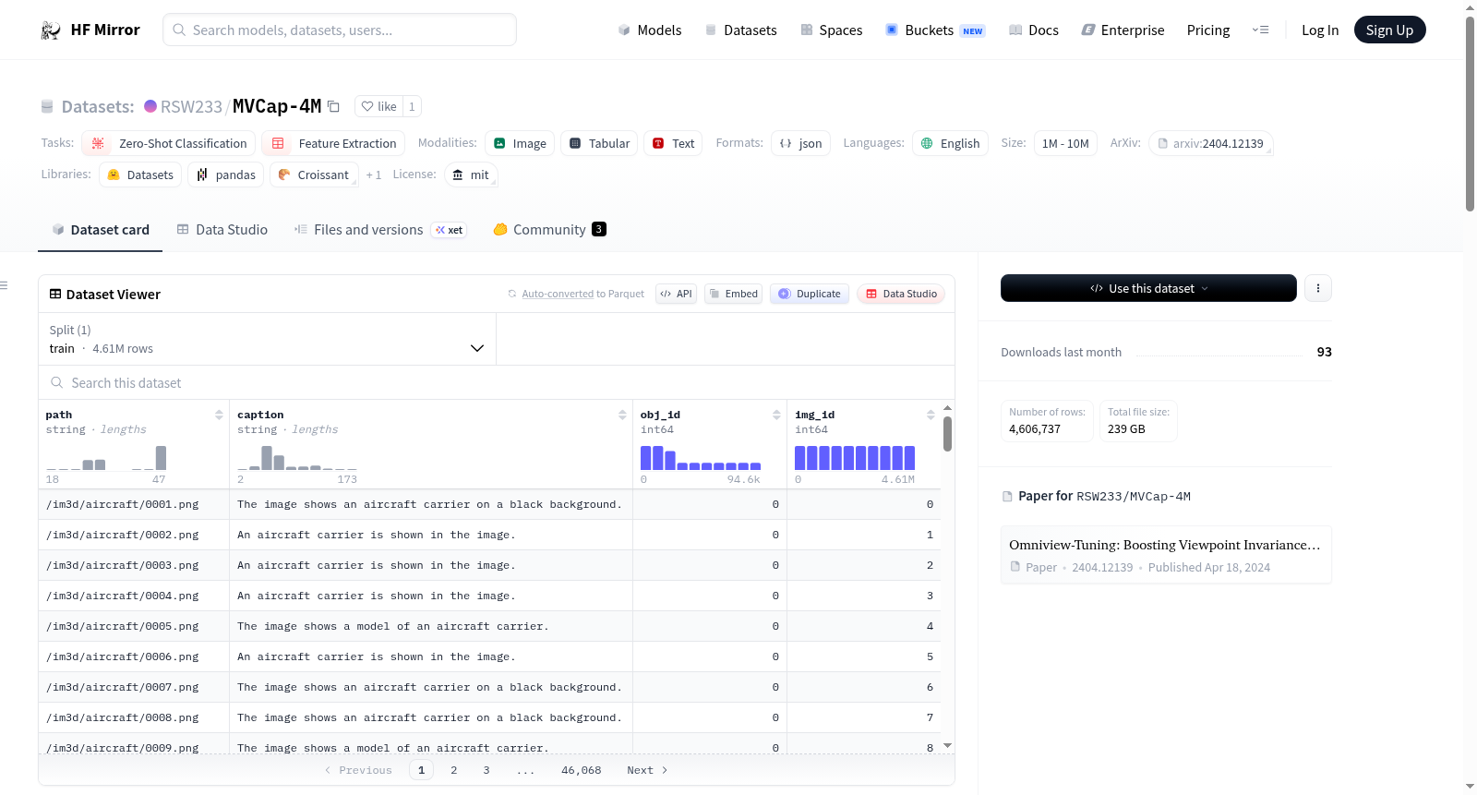1477x795 pixels.
Task: Switch to the Data Studio tab
Action: [x=222, y=230]
